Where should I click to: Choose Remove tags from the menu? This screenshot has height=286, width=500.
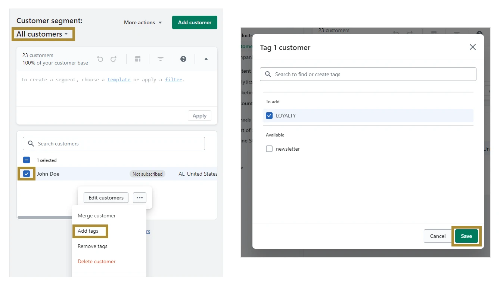coord(93,246)
